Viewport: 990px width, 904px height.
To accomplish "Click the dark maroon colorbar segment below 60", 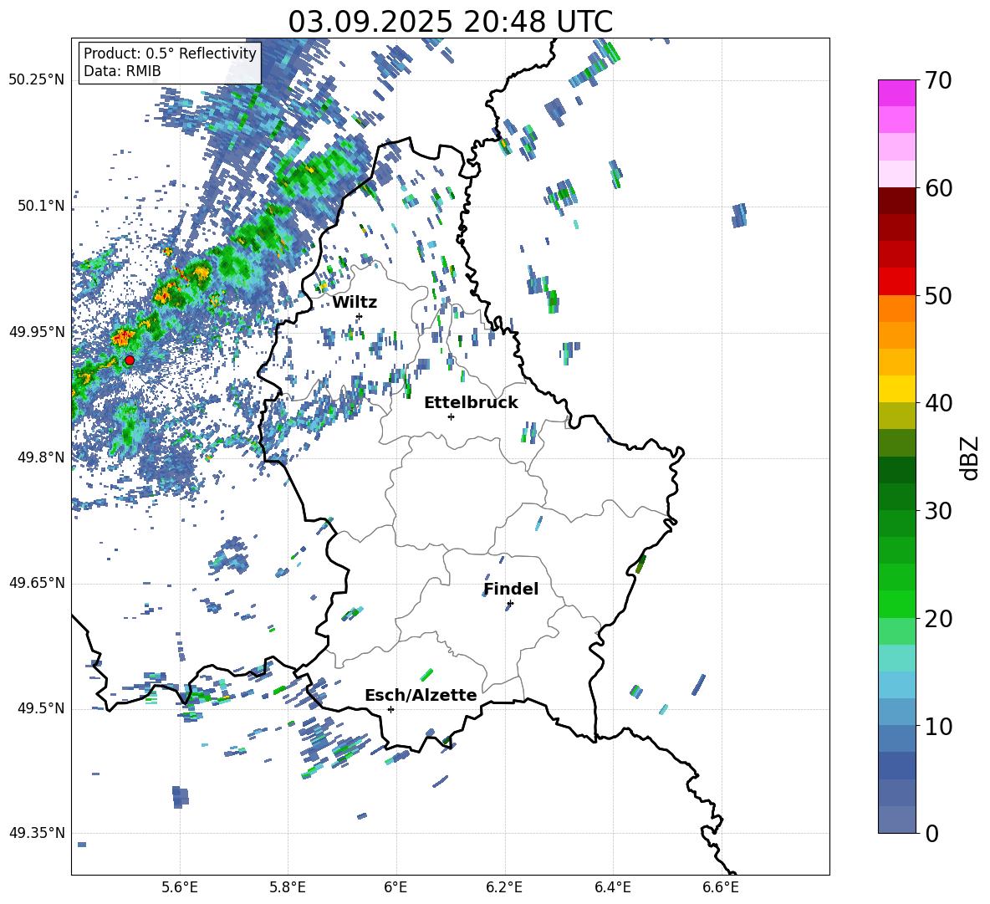I will (x=896, y=200).
